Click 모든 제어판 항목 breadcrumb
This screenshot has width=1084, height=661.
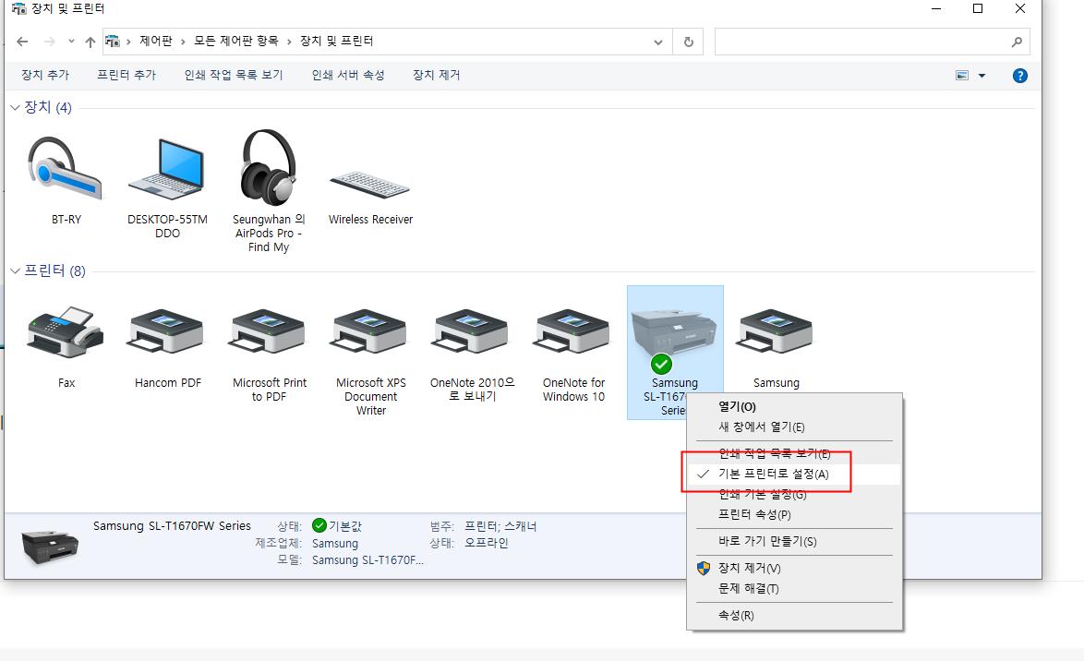(235, 41)
